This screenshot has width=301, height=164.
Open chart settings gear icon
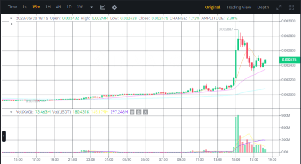pos(114,7)
